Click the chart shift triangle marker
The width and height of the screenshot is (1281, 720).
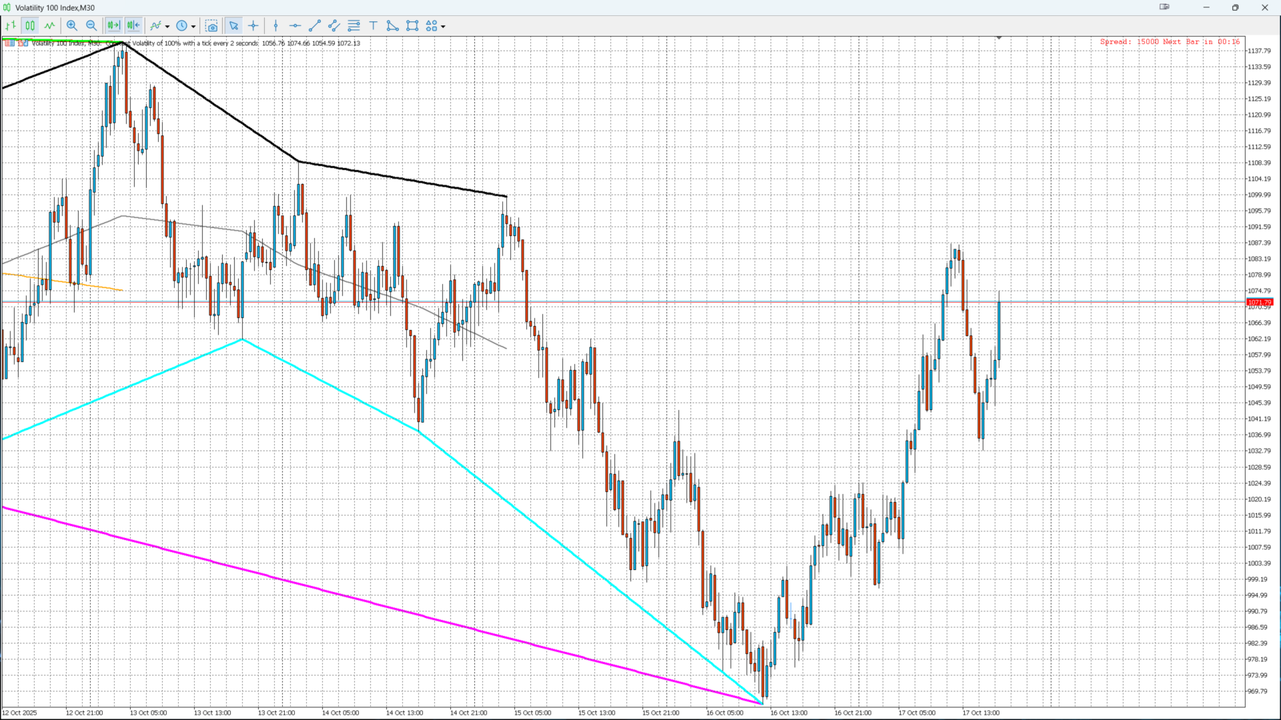click(999, 38)
